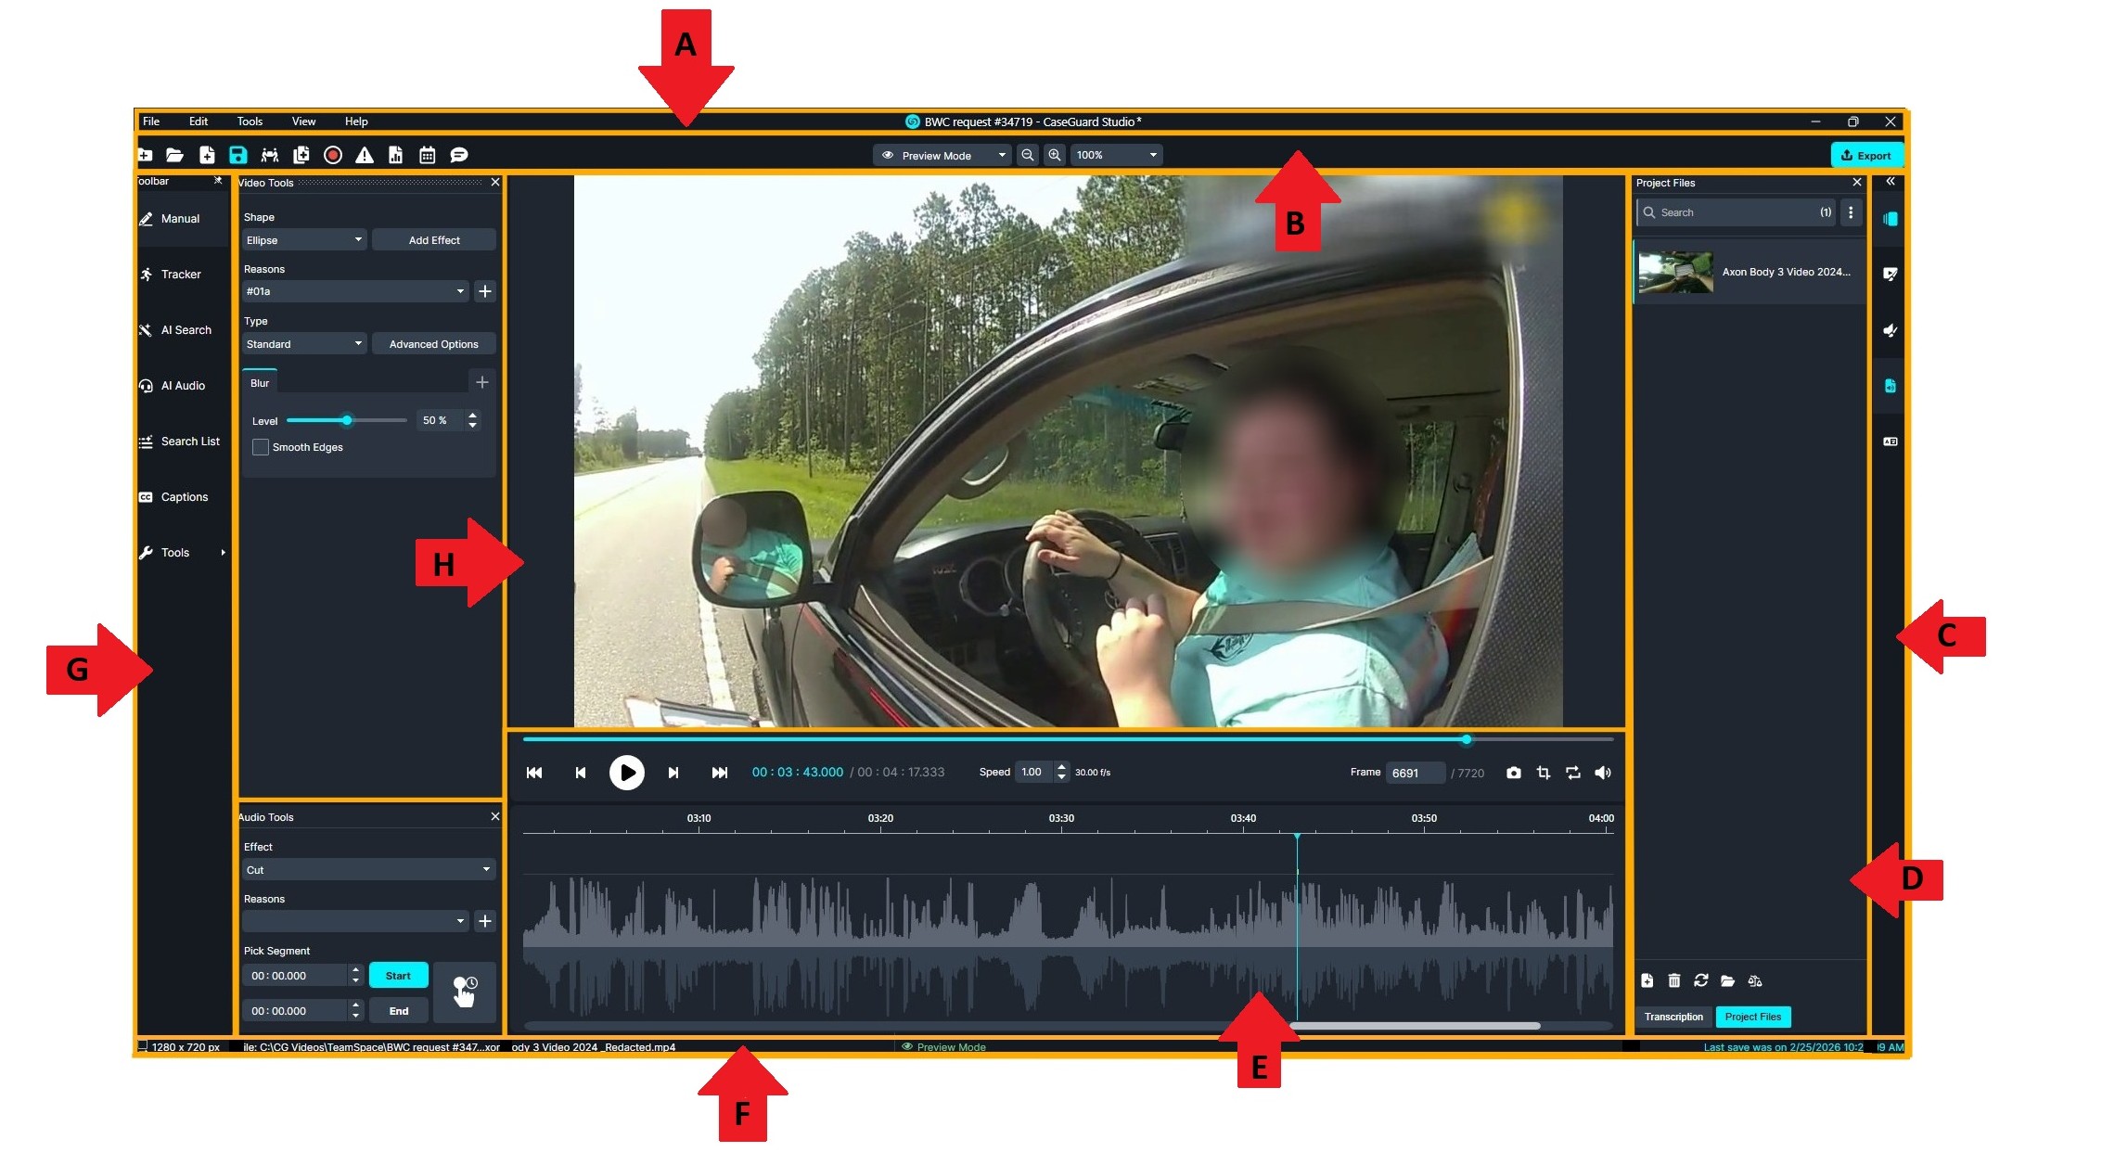Click the zoom in magnifier icon
The image size is (2115, 1165).
click(x=1055, y=155)
